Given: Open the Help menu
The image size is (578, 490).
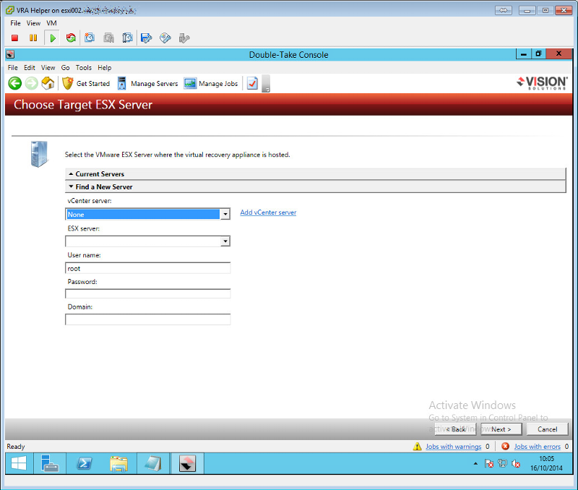Looking at the screenshot, I should pyautogui.click(x=105, y=67).
